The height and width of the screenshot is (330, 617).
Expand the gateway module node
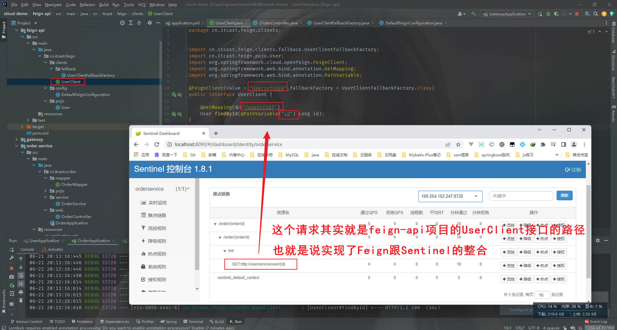coord(16,140)
